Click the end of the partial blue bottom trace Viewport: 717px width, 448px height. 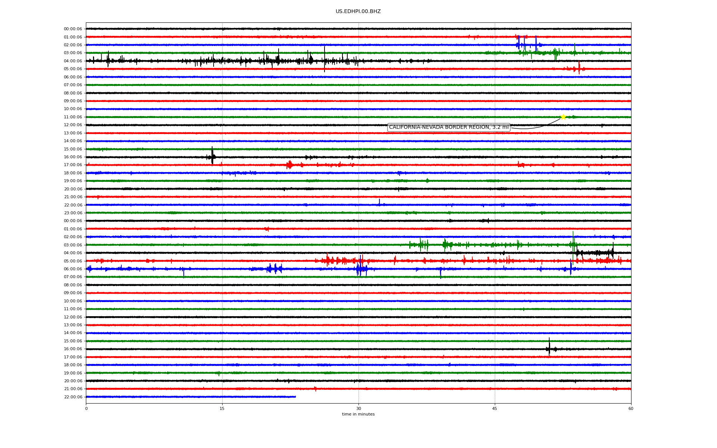coord(295,397)
